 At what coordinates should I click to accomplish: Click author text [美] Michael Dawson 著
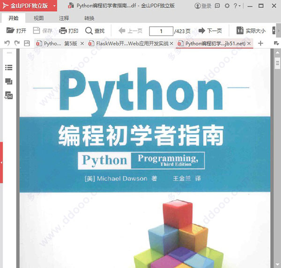(121, 179)
